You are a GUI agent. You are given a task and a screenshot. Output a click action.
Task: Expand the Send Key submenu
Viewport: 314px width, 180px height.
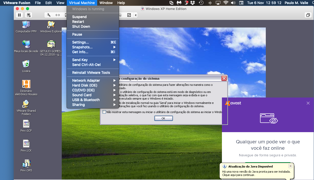pyautogui.click(x=93, y=60)
